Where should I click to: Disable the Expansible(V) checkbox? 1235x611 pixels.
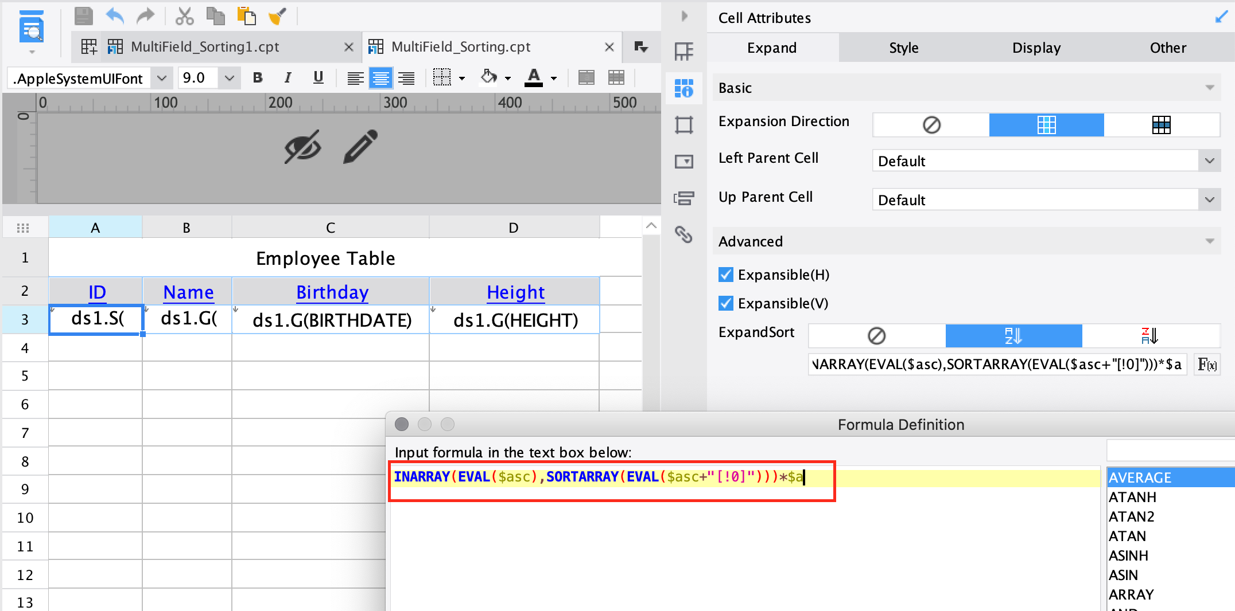click(725, 303)
